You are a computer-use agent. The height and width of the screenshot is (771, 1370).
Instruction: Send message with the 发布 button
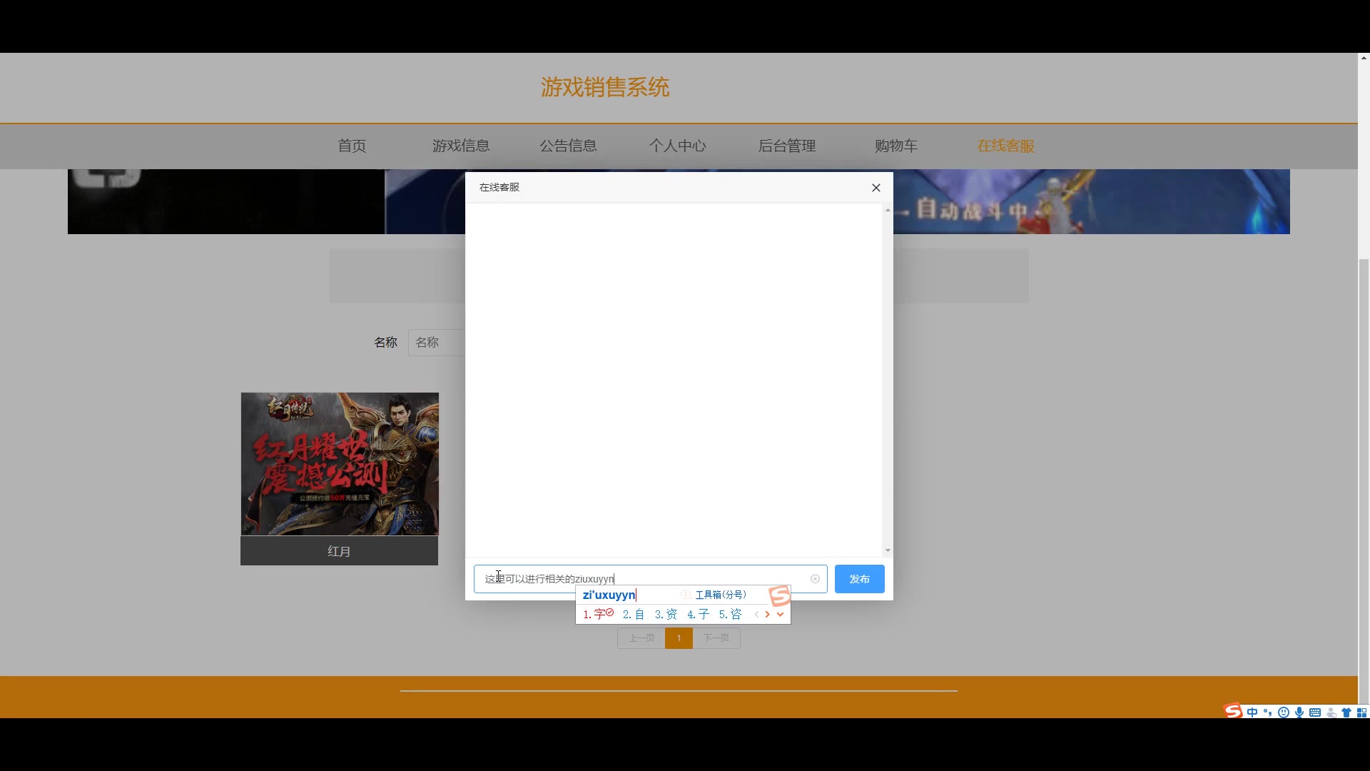(x=859, y=579)
